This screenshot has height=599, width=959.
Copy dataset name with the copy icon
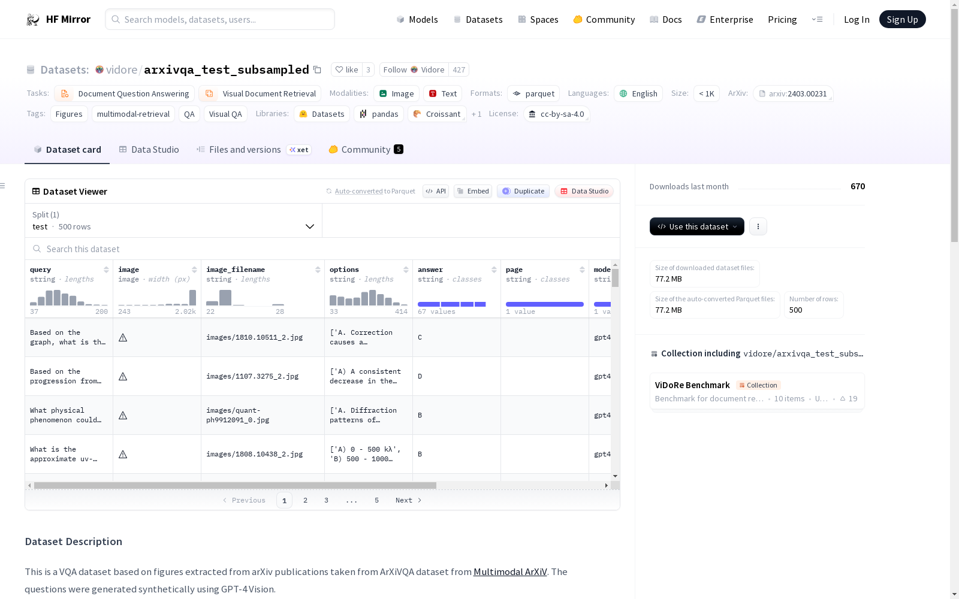(317, 70)
